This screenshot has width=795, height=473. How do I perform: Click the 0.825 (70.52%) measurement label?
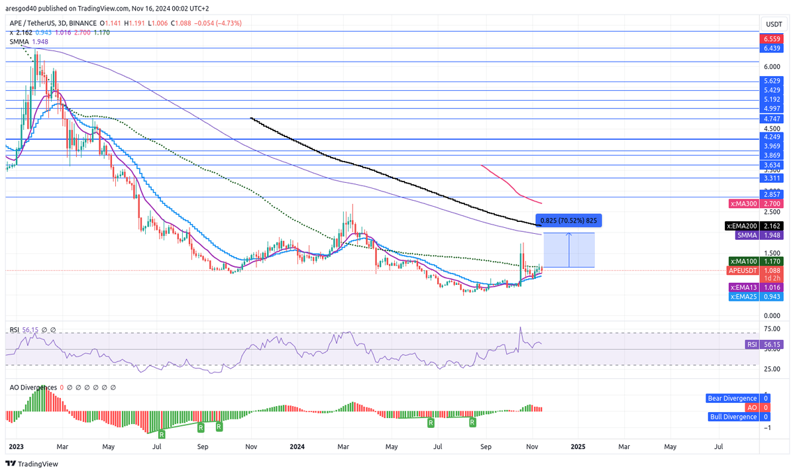569,221
